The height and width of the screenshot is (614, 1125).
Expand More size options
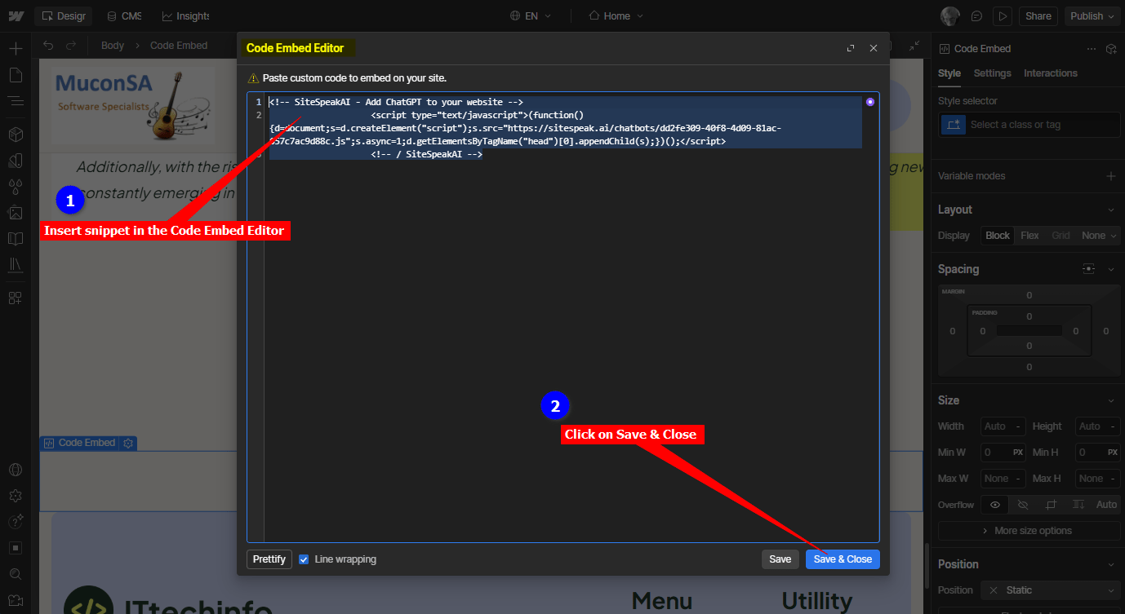1029,531
